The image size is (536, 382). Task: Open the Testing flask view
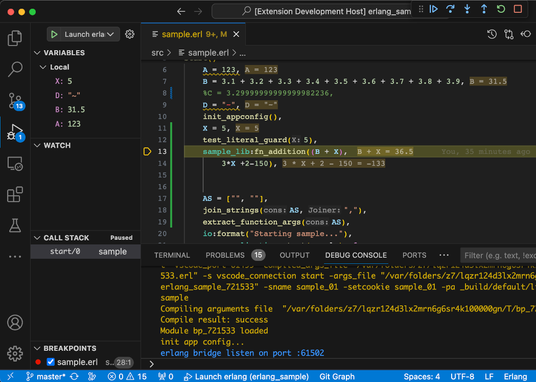15,226
